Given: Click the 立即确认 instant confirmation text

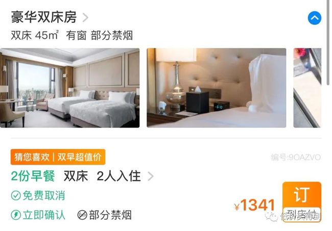Looking at the screenshot, I should pyautogui.click(x=44, y=215).
